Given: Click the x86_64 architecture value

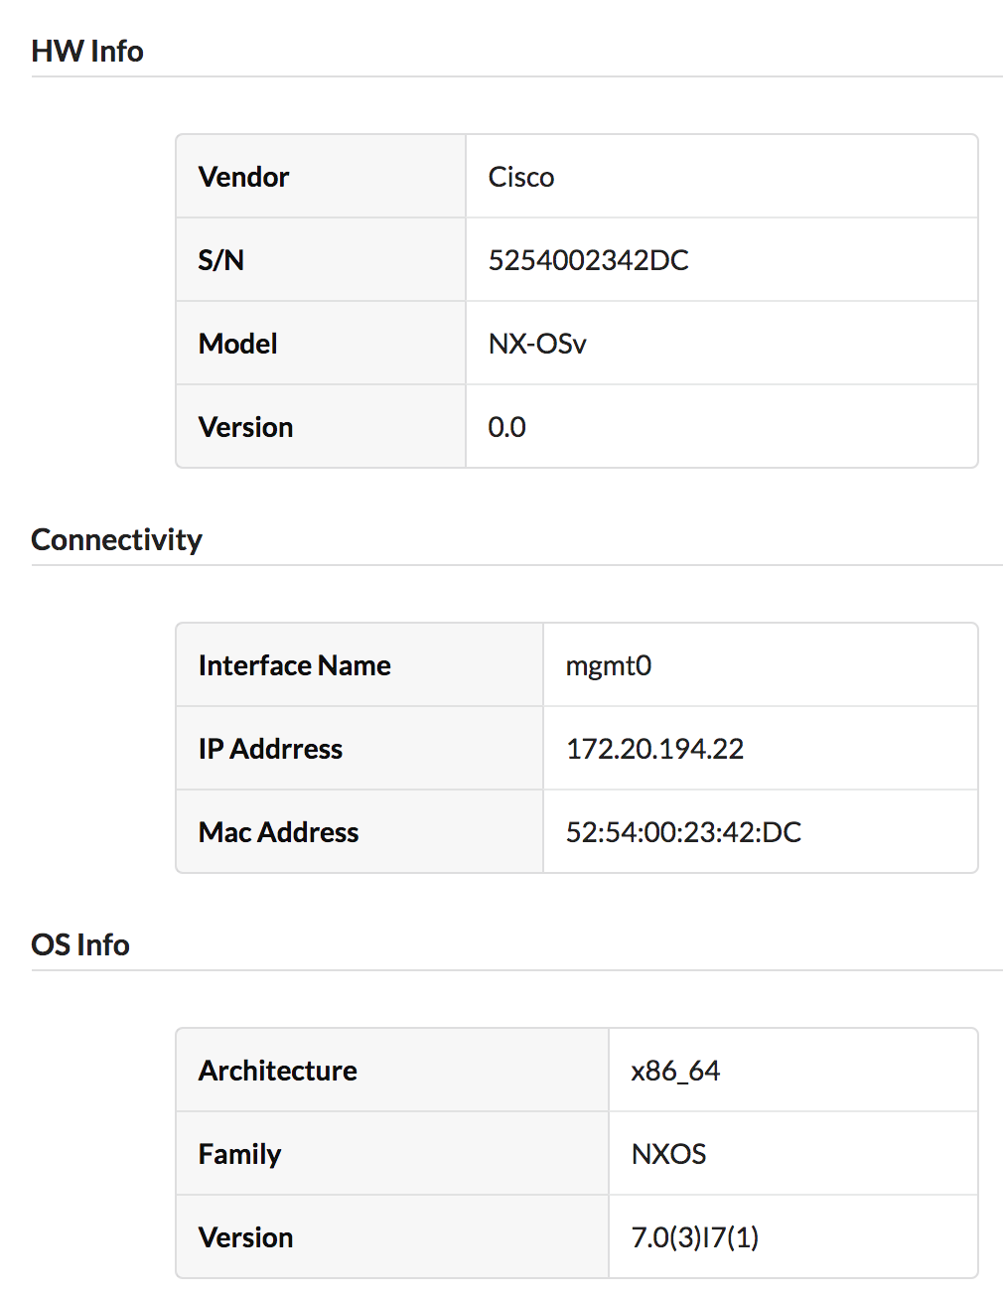Looking at the screenshot, I should click(675, 1072).
